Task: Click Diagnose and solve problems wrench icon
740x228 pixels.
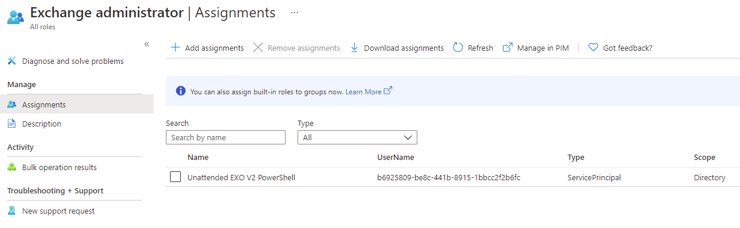Action: pyautogui.click(x=12, y=61)
